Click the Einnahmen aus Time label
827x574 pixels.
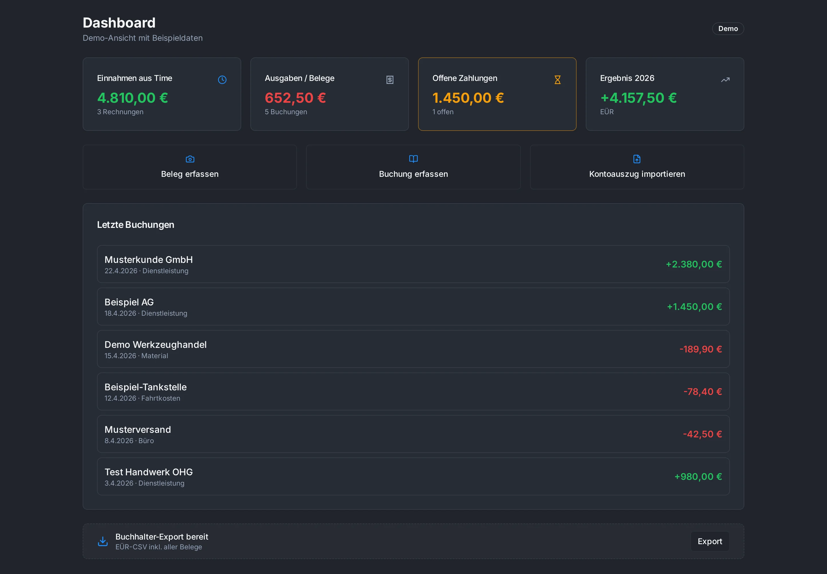pyautogui.click(x=135, y=78)
